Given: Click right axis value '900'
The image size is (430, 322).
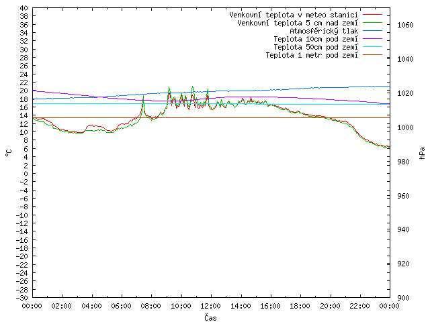Looking at the screenshot, I should click(403, 298).
